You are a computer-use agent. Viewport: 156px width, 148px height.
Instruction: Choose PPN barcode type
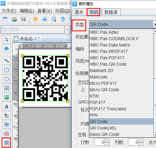tap(121, 115)
